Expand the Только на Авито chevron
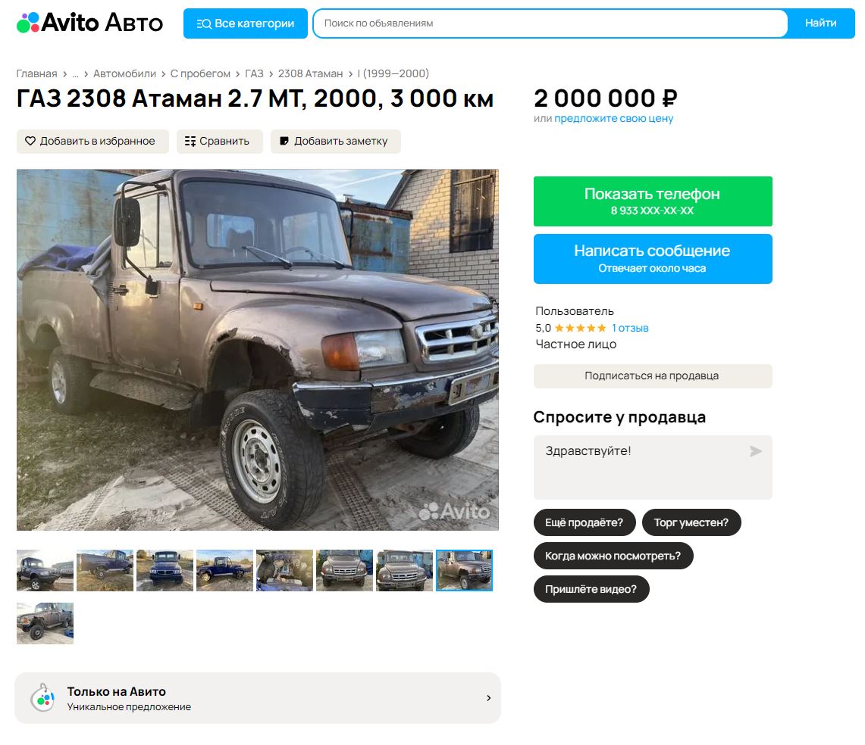Screen dimensions: 865x745 click(x=488, y=698)
